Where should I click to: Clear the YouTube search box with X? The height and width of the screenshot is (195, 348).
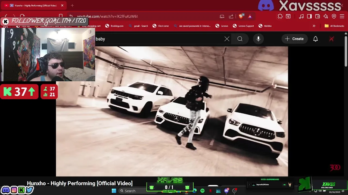point(227,39)
